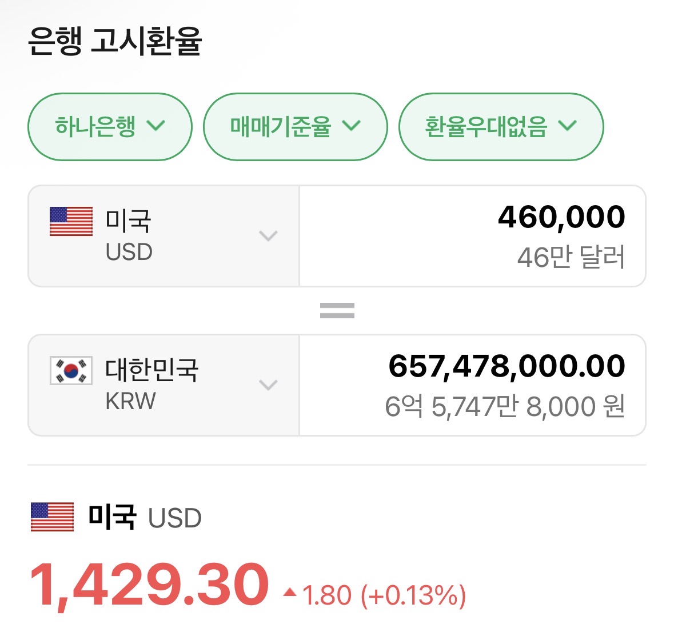Click the South Korean flag icon
Screen dimensions: 674x624
tap(71, 370)
